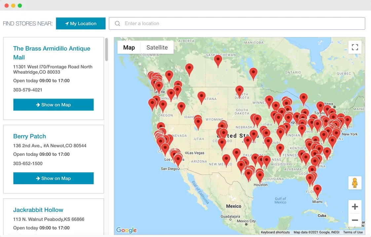Viewport: 371px width, 237px height.
Task: Open The Brass Armidillo Antique Mall listing
Action: [x=52, y=52]
